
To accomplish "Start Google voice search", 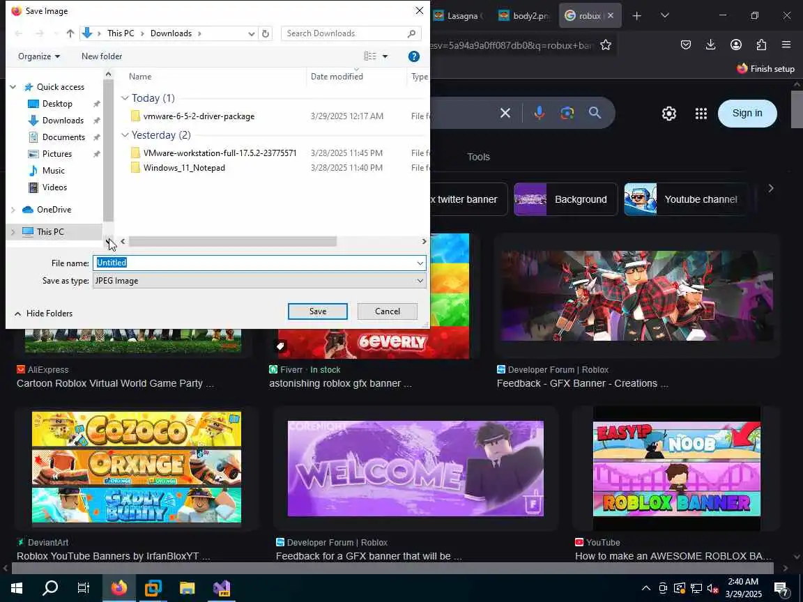I will 539,113.
